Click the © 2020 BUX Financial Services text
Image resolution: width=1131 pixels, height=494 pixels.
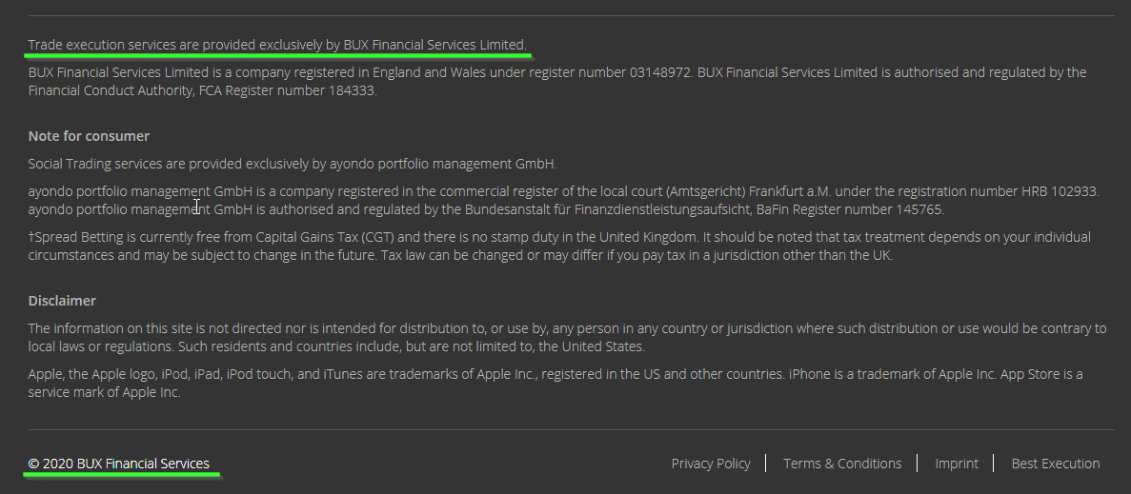click(119, 464)
